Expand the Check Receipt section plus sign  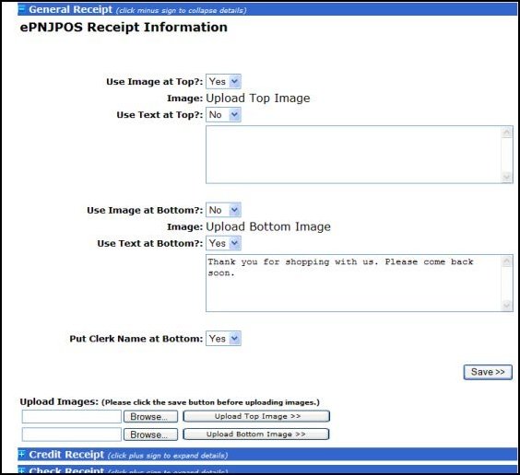(21, 470)
